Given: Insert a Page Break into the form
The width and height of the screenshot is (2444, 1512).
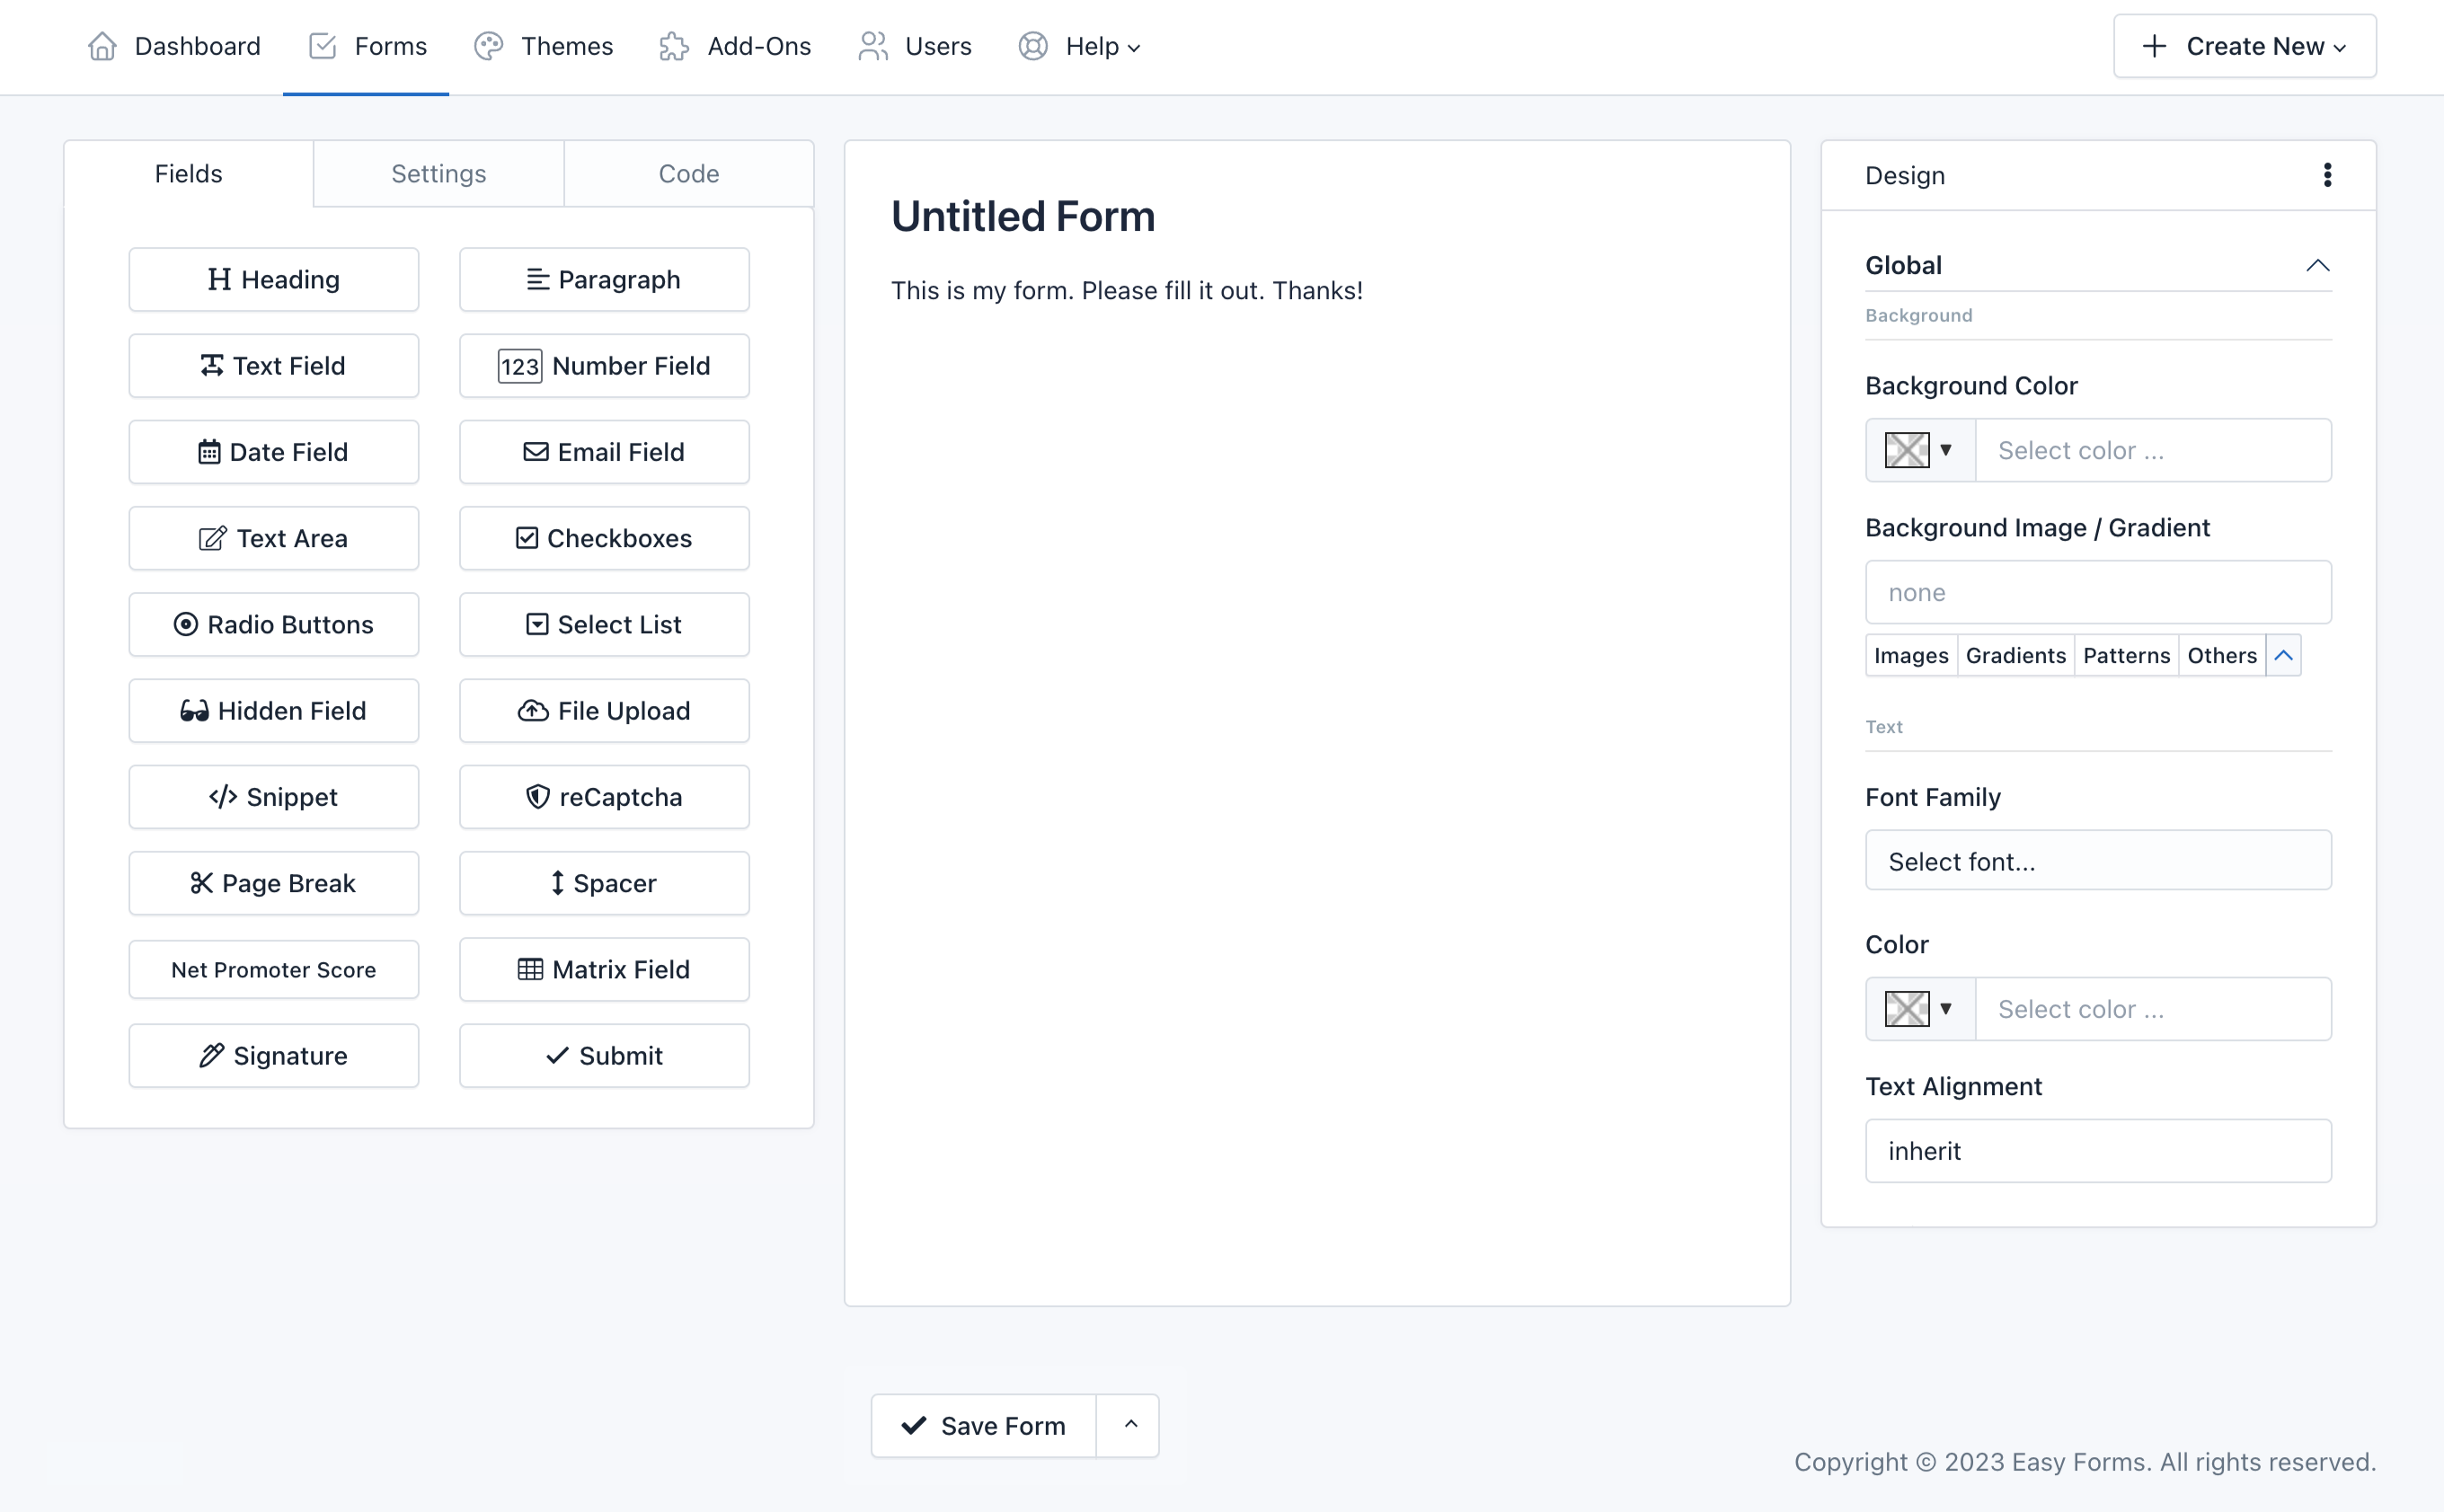Looking at the screenshot, I should click(273, 883).
